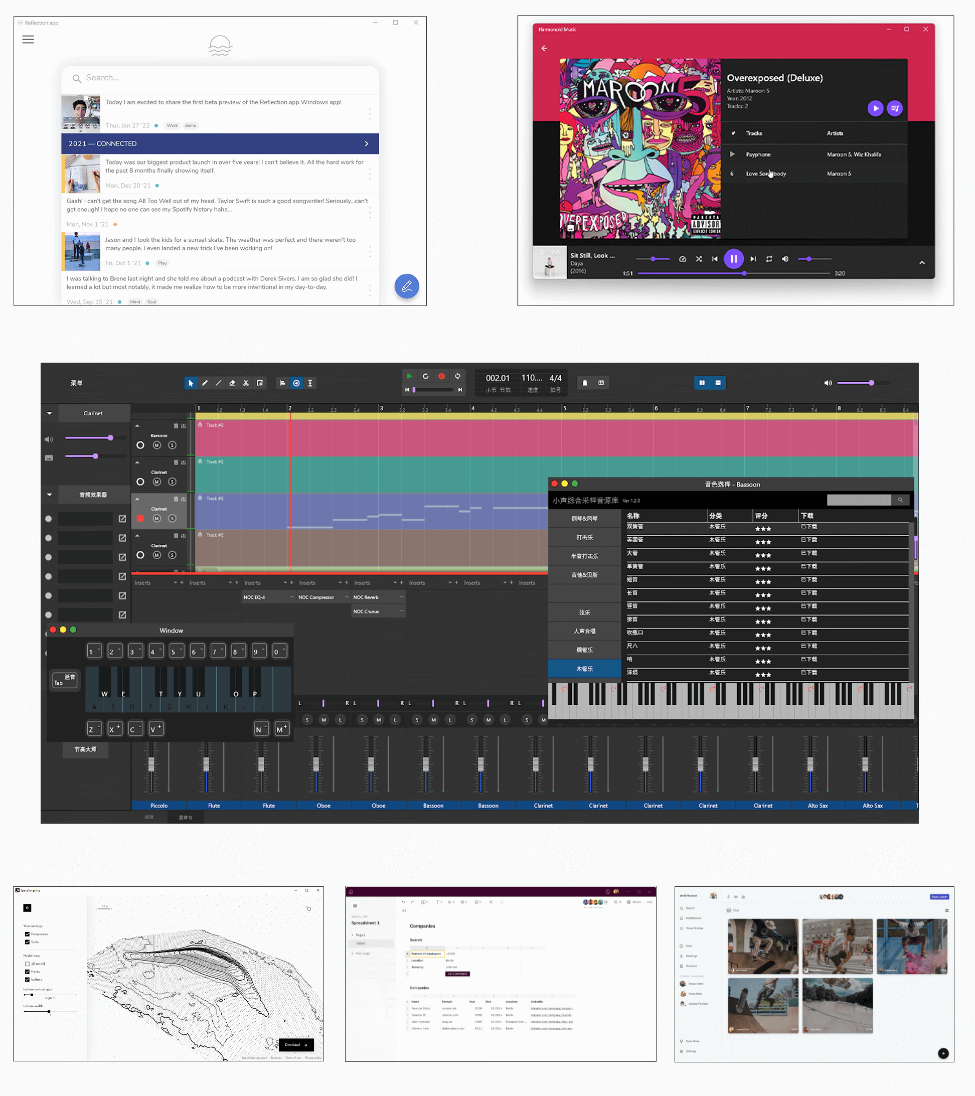Collapse the Clinet panel dropdown arrow
Viewport: 975px width, 1096px height.
tap(49, 413)
